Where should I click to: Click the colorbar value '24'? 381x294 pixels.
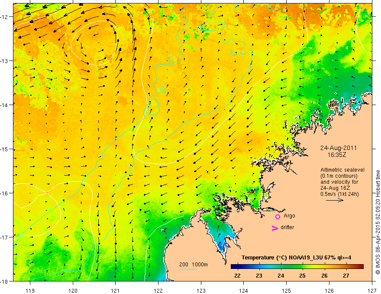click(x=281, y=276)
